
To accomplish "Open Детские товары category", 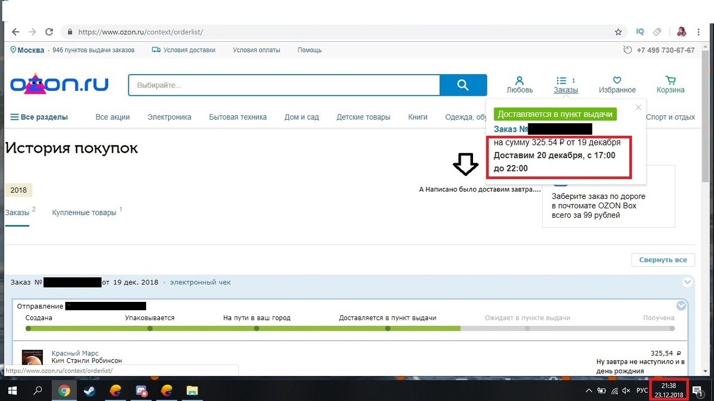I will [363, 117].
